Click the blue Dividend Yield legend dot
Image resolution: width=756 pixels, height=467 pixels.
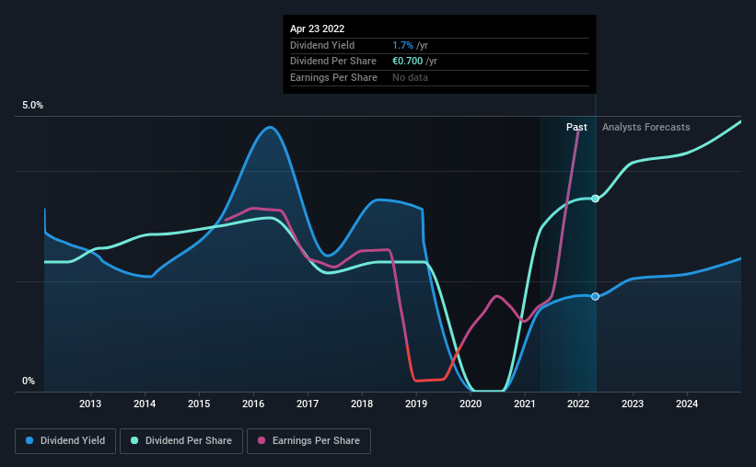click(x=29, y=440)
